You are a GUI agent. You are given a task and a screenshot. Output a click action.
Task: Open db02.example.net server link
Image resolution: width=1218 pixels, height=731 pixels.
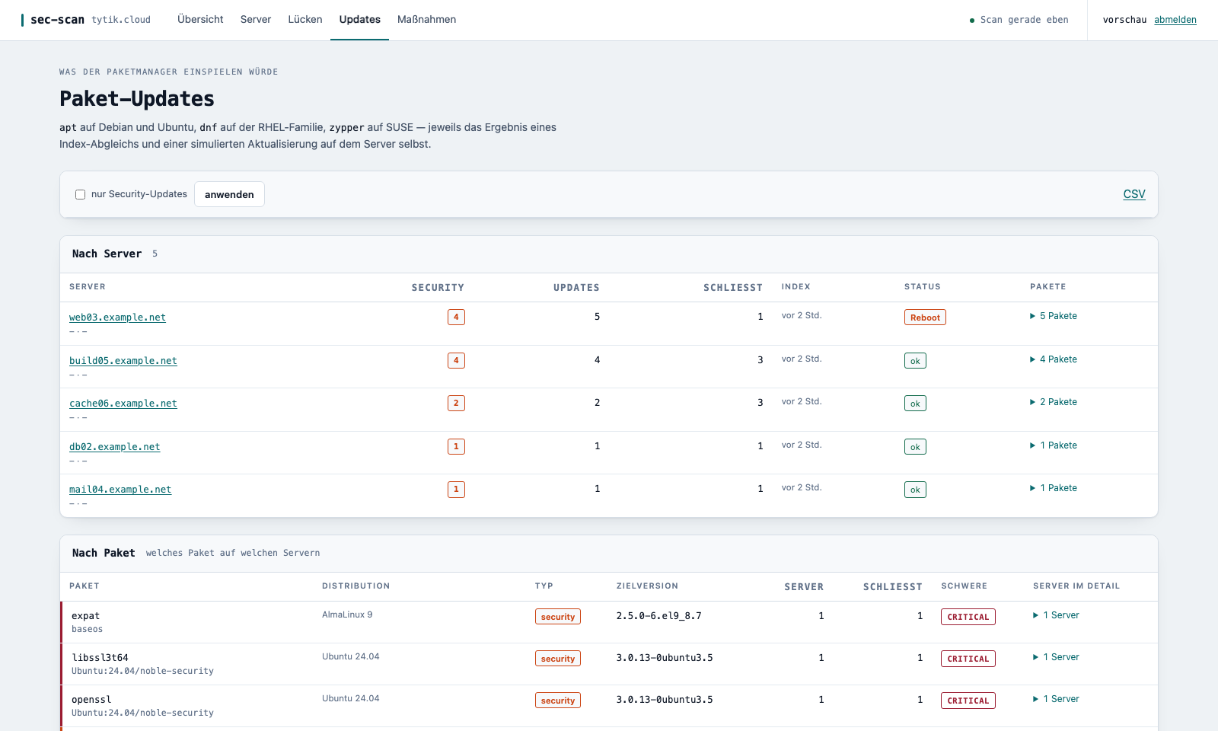point(115,447)
